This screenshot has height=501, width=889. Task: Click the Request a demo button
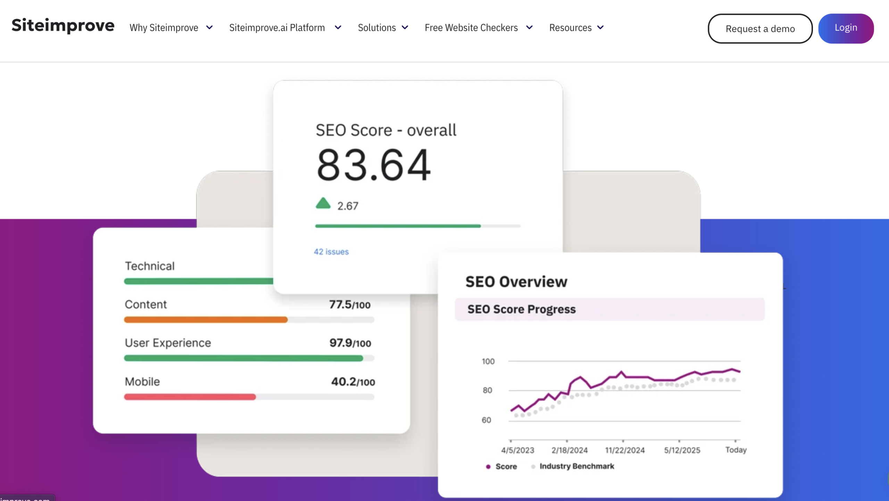pyautogui.click(x=760, y=28)
